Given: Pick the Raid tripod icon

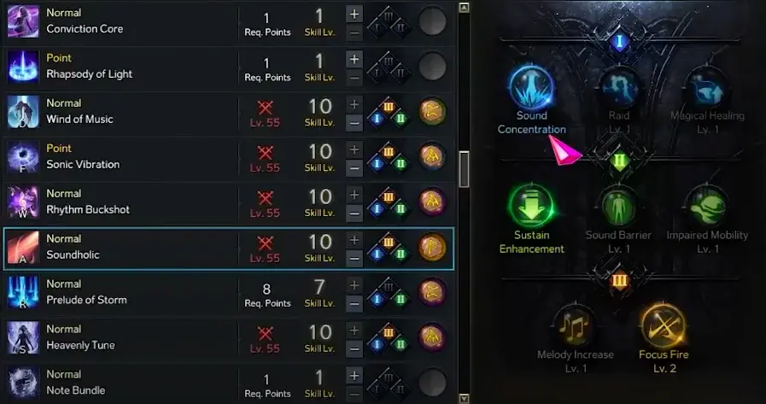Looking at the screenshot, I should [619, 89].
